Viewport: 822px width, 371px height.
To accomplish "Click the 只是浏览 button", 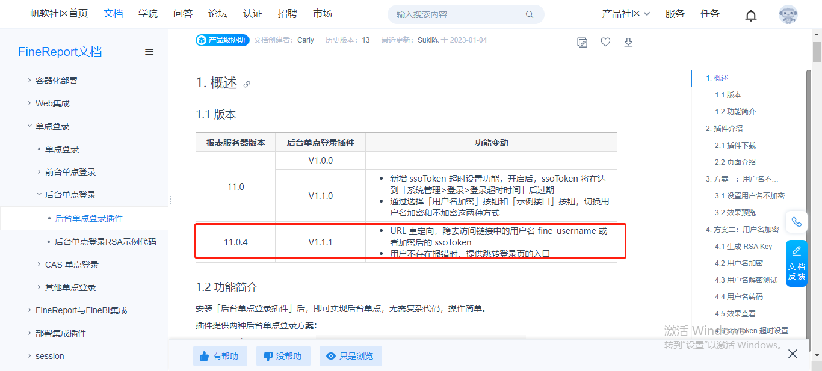I will [x=350, y=356].
